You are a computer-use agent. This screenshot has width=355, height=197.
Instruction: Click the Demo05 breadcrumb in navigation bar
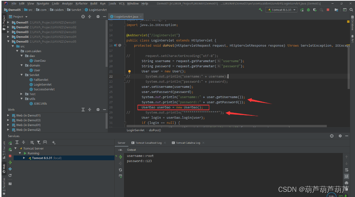[x=13, y=10]
